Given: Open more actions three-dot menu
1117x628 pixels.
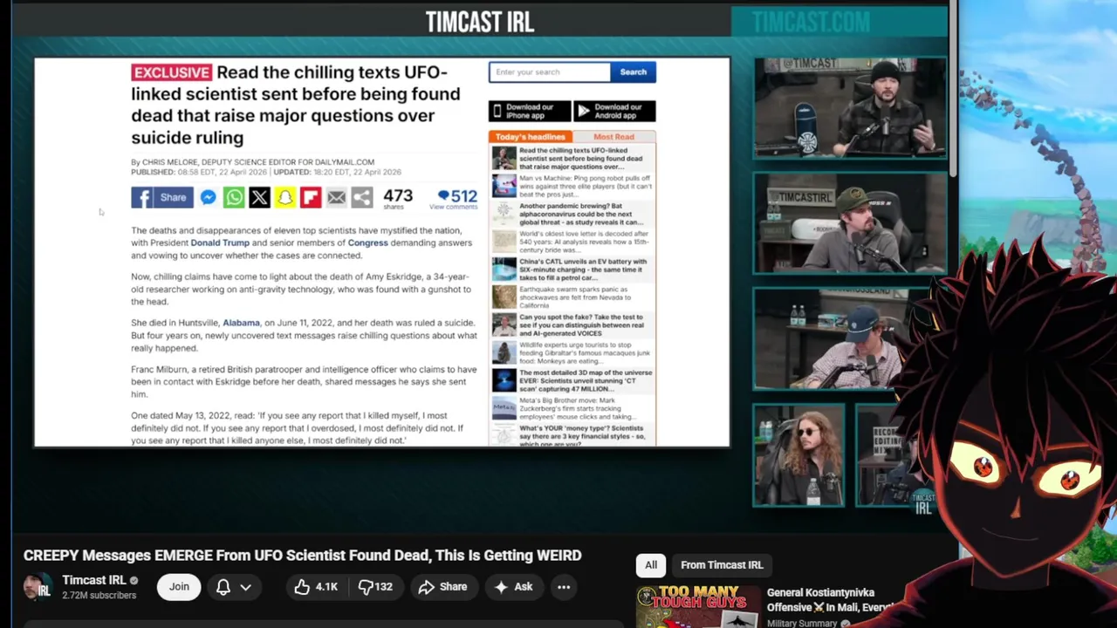Looking at the screenshot, I should tap(564, 587).
